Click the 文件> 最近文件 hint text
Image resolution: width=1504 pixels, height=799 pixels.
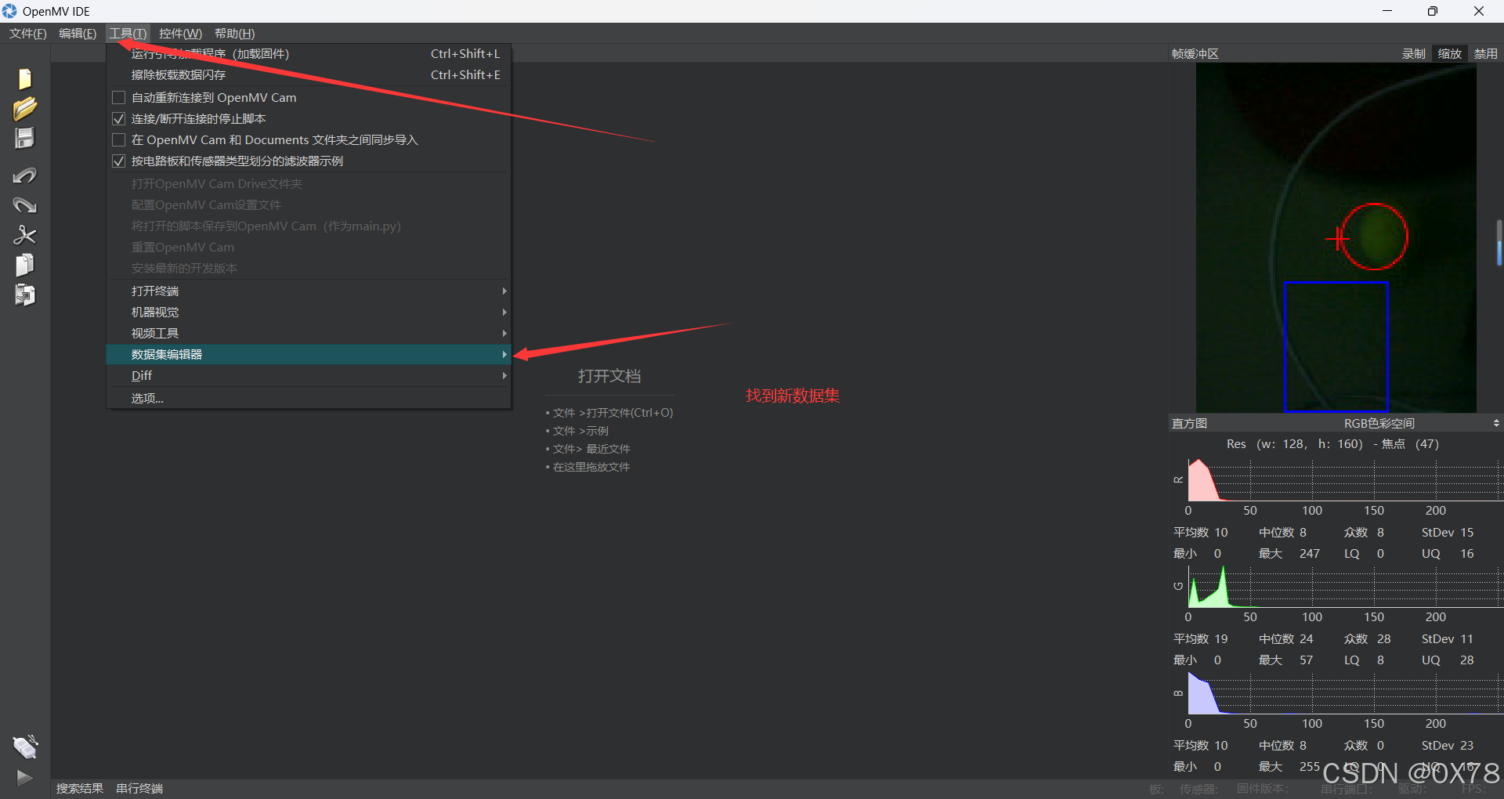[x=591, y=449]
